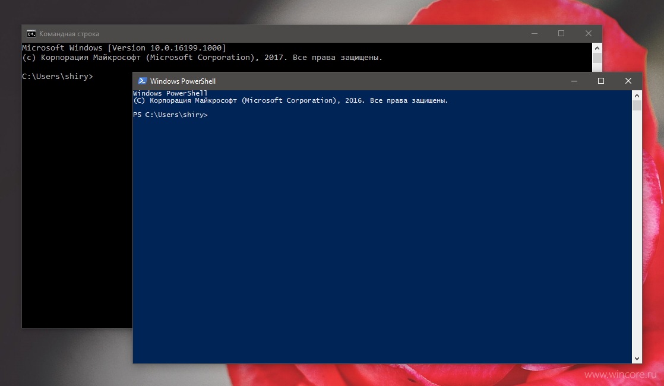Maximize the Windows PowerShell window
Screen dimensions: 664x386
601,81
